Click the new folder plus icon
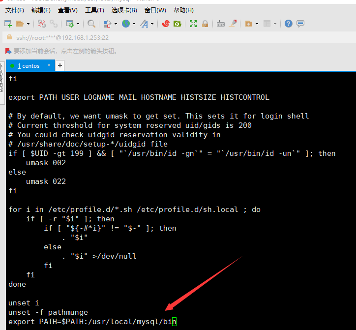 coord(249,24)
